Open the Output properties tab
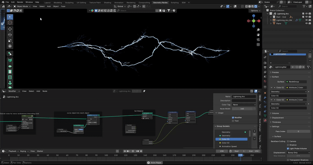The image size is (313, 165). 265,67
